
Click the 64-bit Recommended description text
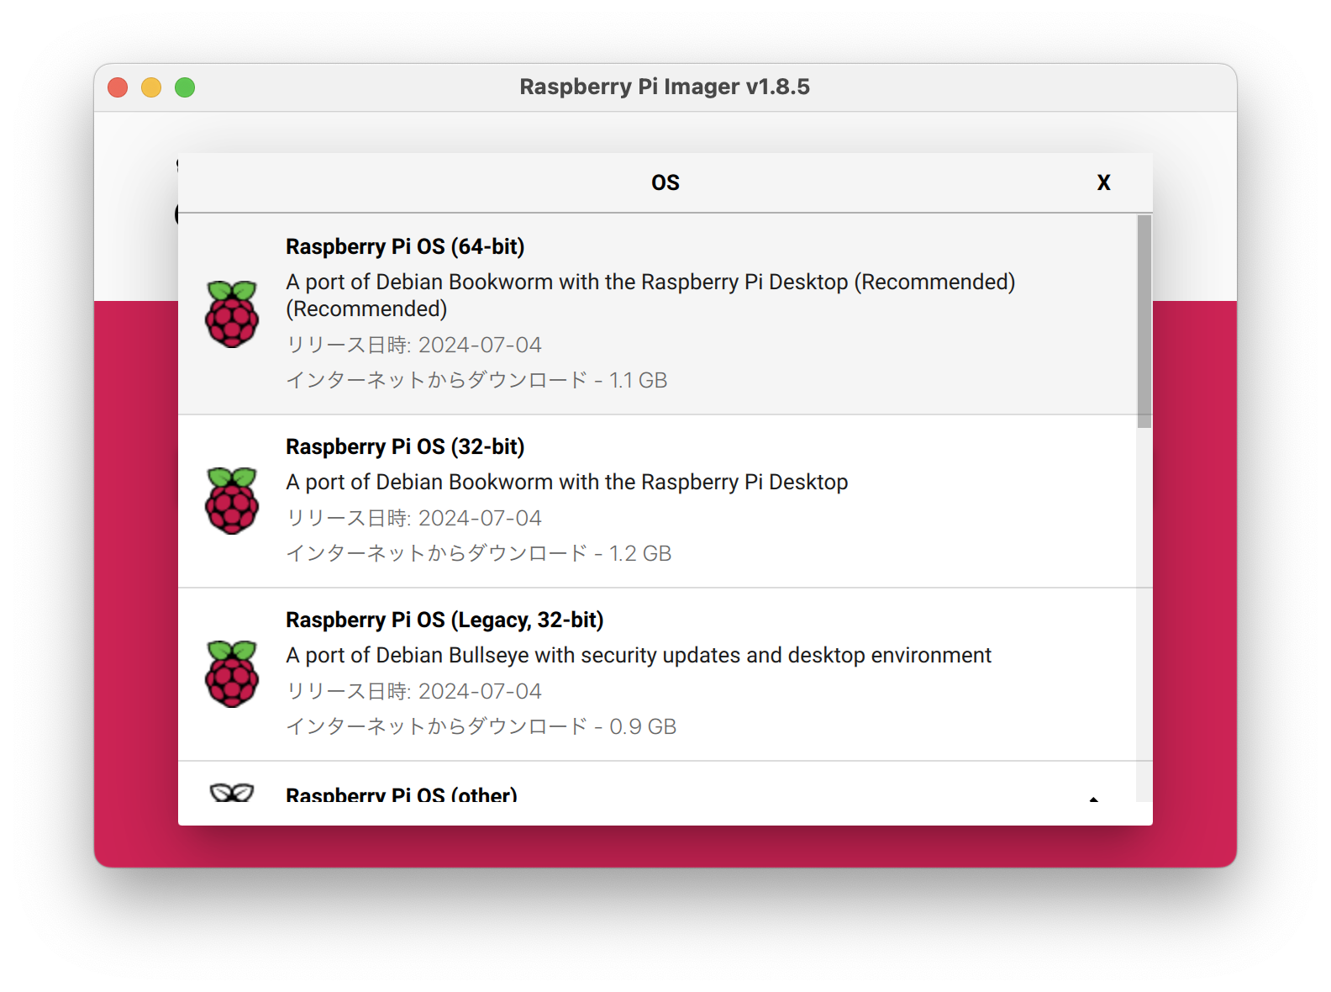coord(650,295)
